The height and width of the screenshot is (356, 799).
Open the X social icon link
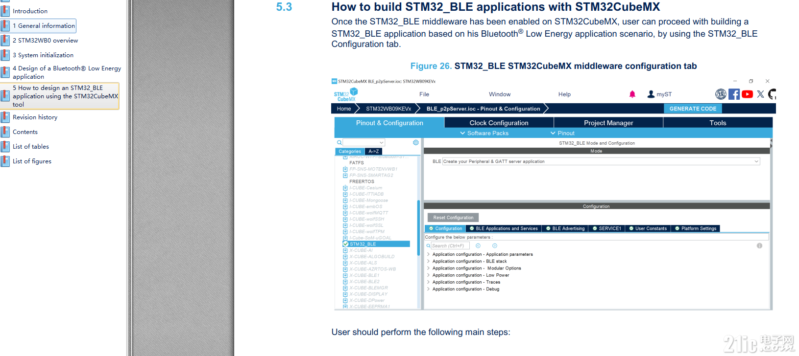pos(760,94)
